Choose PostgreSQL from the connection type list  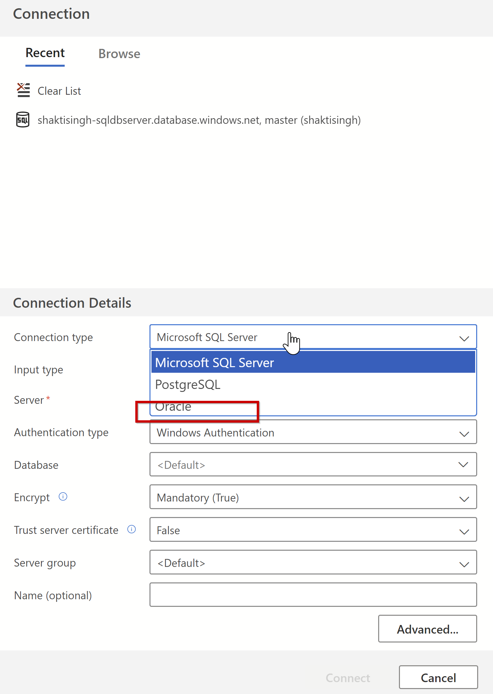click(x=313, y=384)
